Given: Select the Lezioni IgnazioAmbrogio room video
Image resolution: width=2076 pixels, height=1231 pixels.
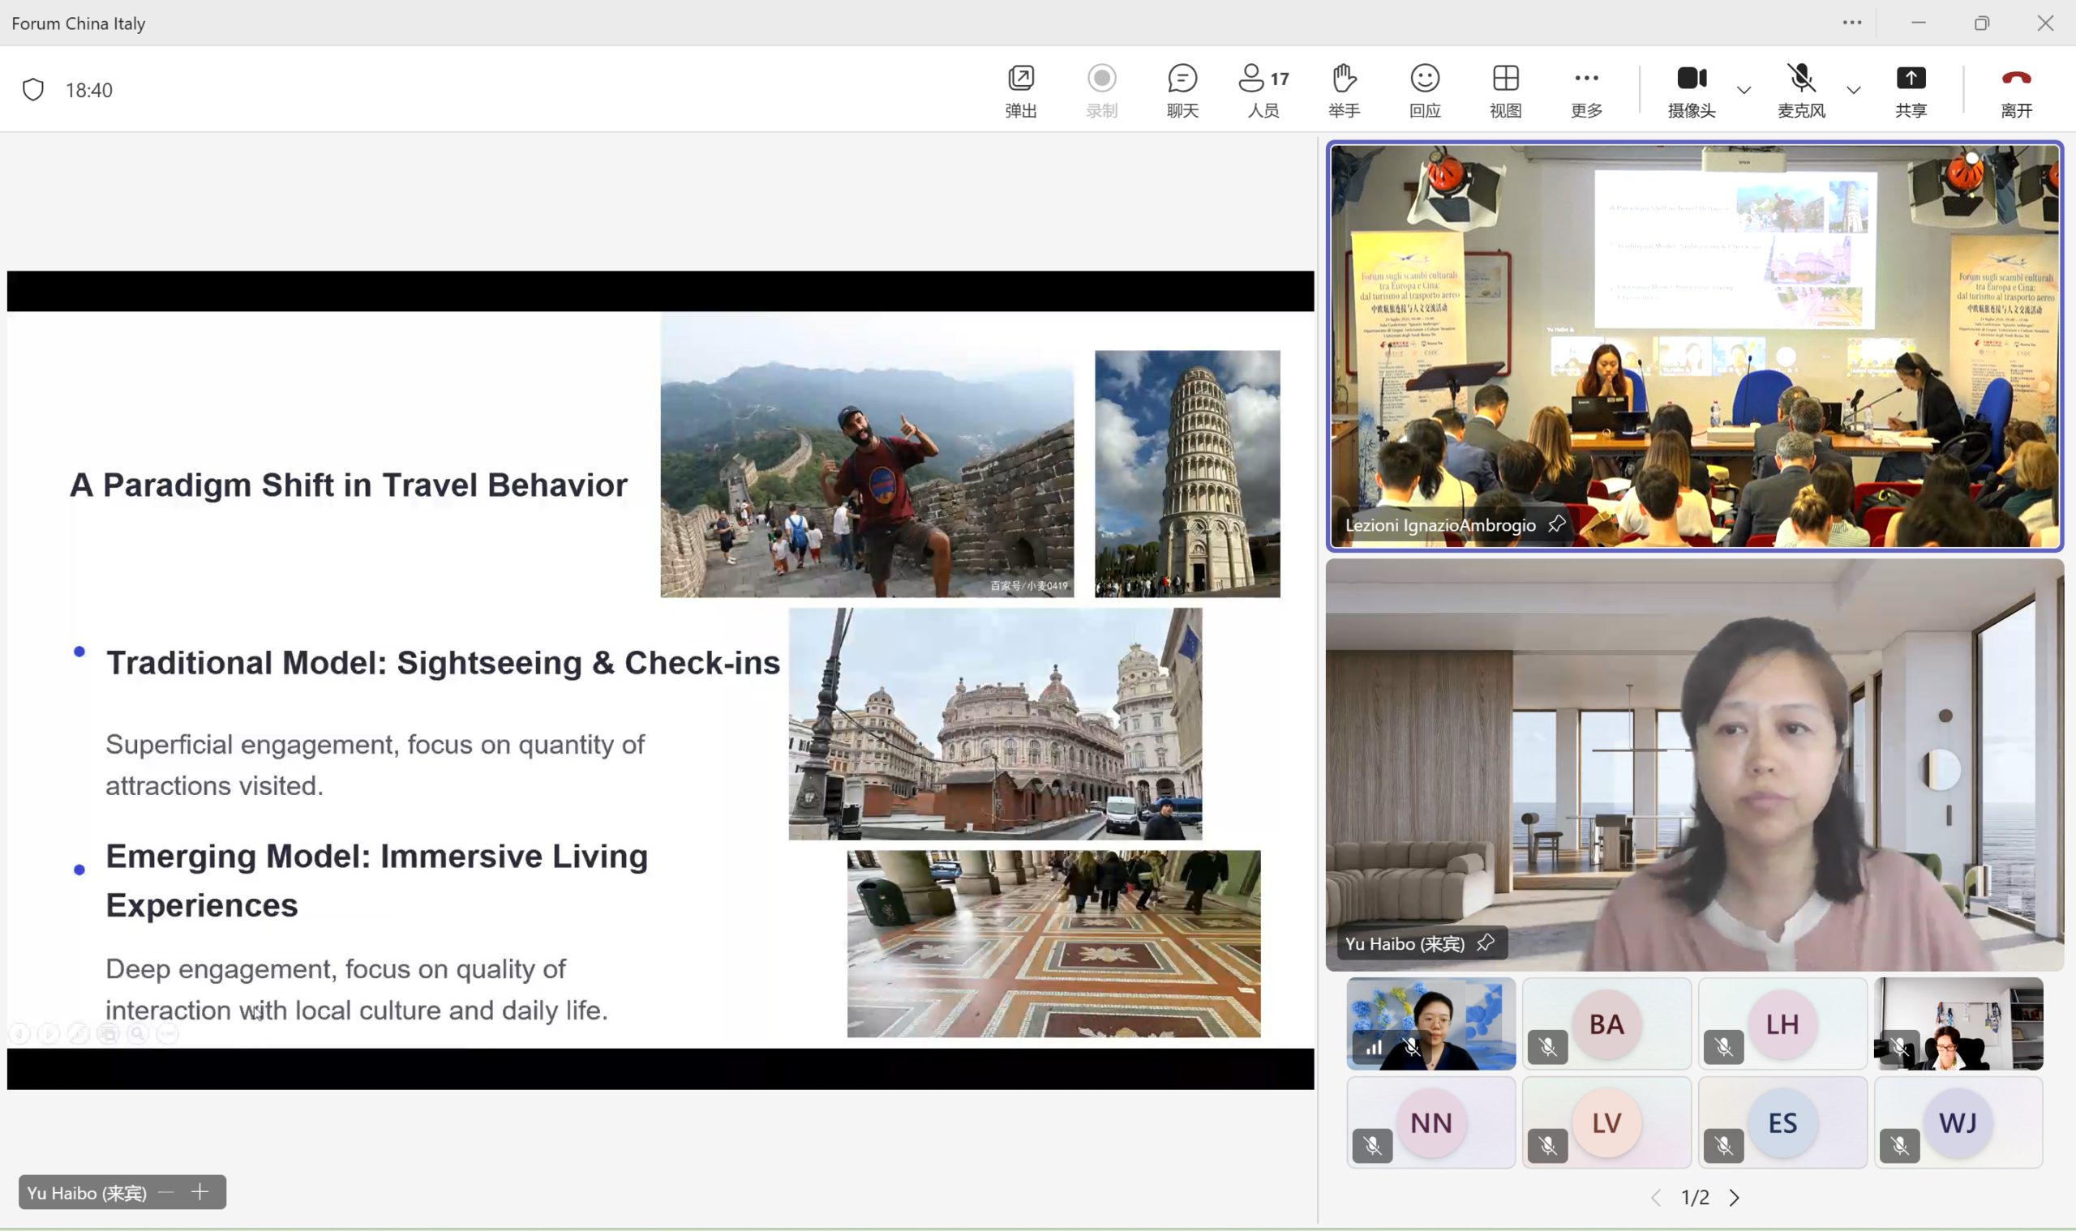Looking at the screenshot, I should click(1694, 346).
